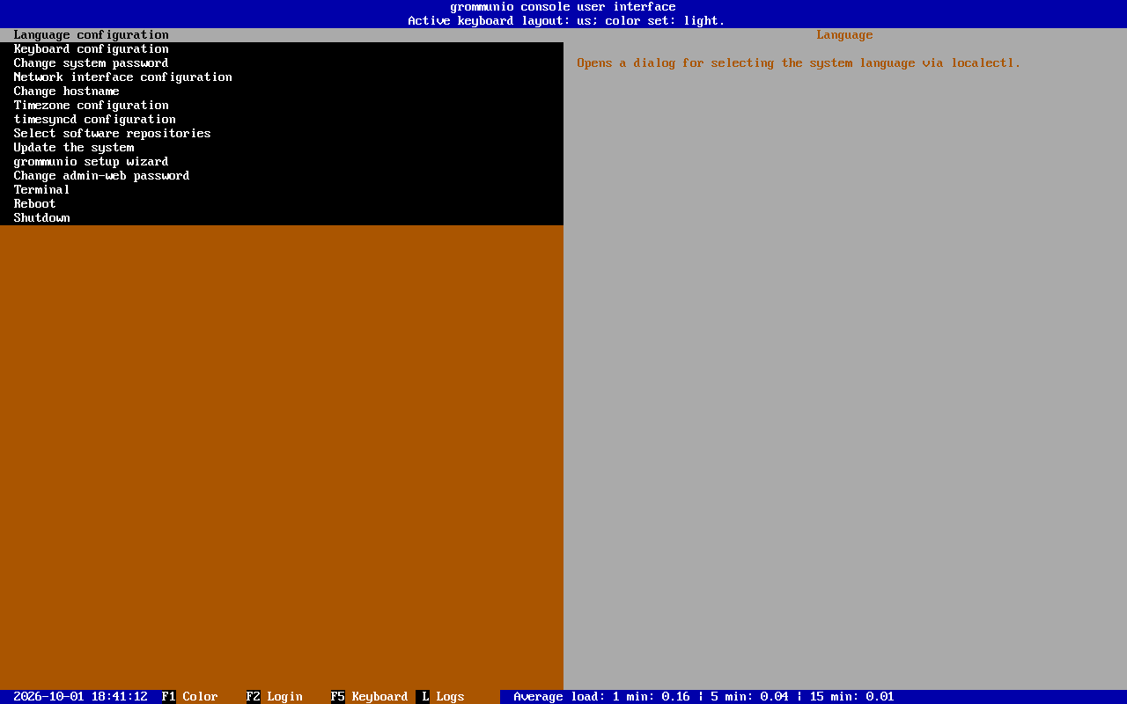The image size is (1127, 704).
Task: Select the Reboot entry
Action: 282,204
